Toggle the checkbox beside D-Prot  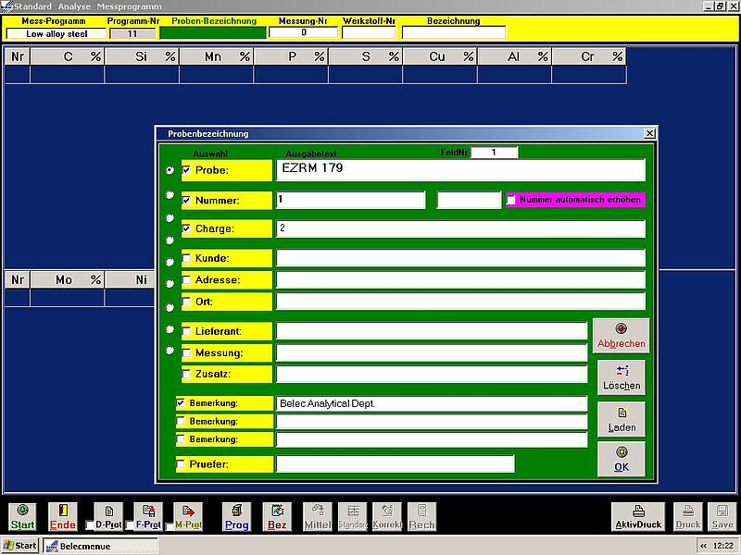[x=89, y=524]
